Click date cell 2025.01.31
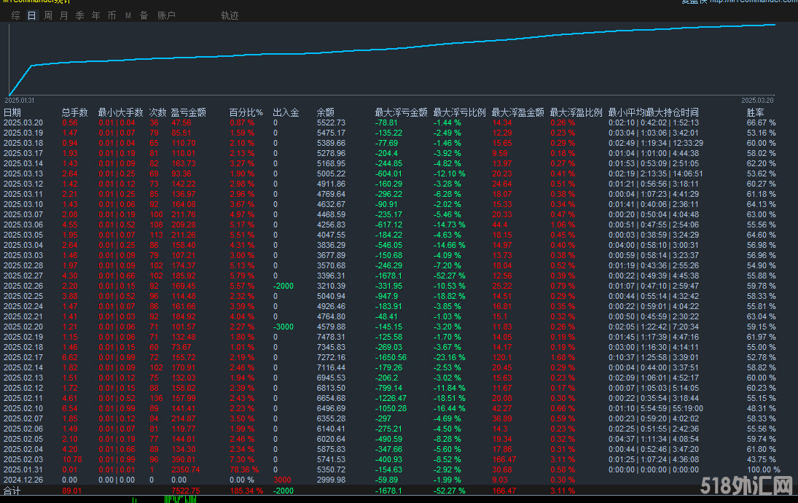798x503 pixels. [23, 469]
